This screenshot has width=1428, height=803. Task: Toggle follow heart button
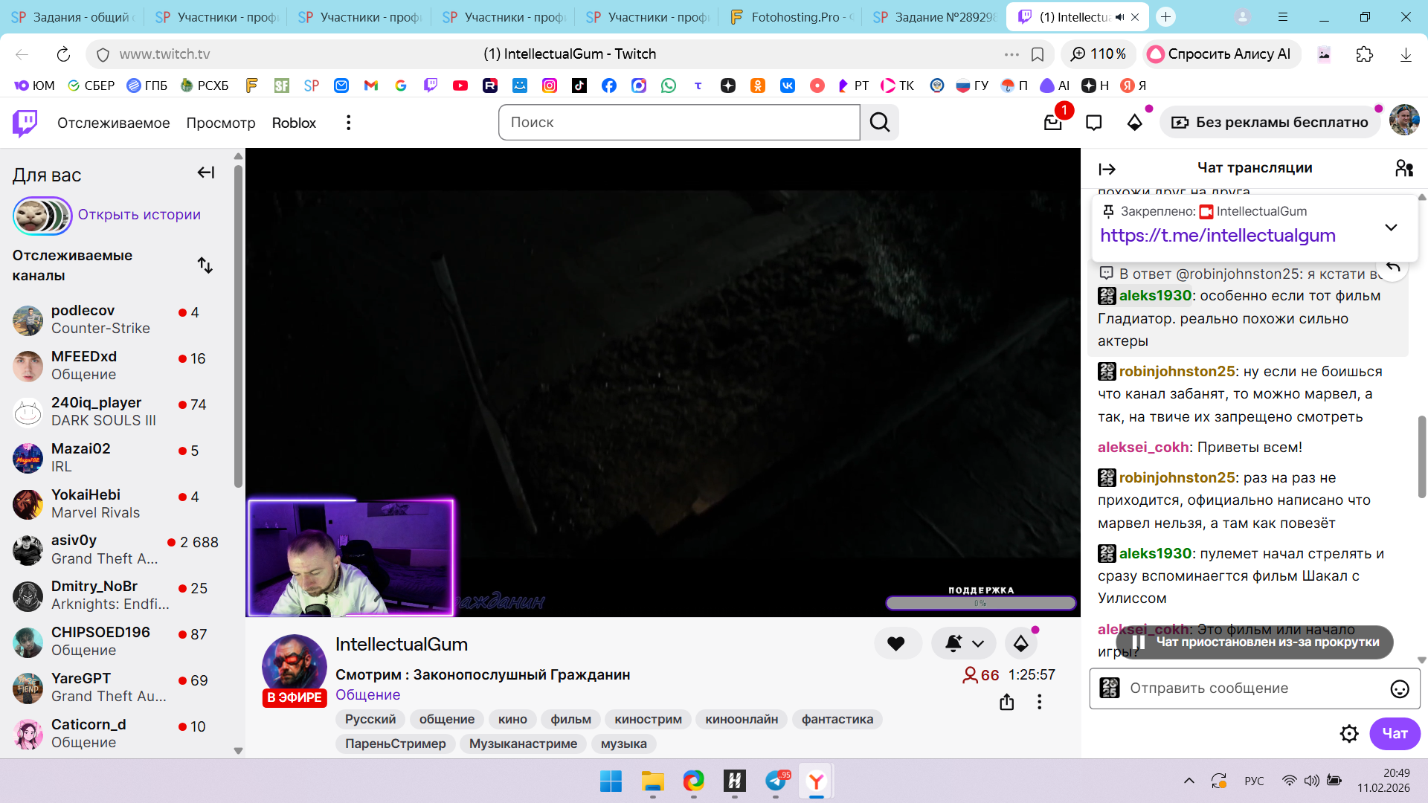tap(896, 644)
